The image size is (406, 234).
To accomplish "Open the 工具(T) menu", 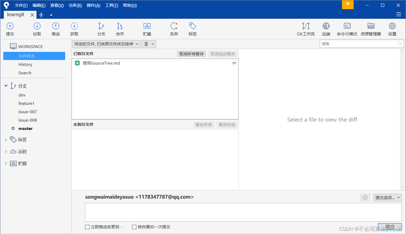I will [x=112, y=5].
